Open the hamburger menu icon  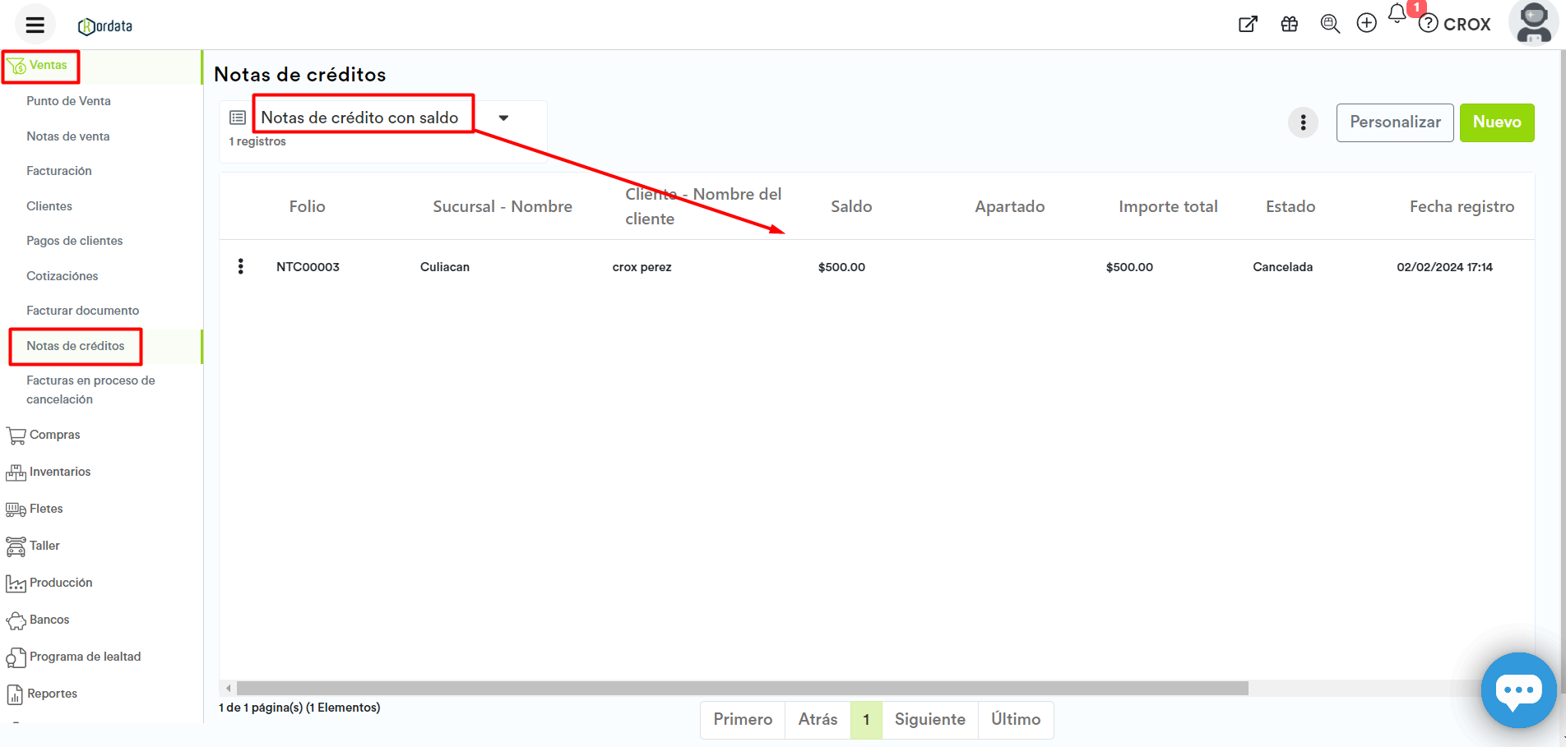(35, 25)
